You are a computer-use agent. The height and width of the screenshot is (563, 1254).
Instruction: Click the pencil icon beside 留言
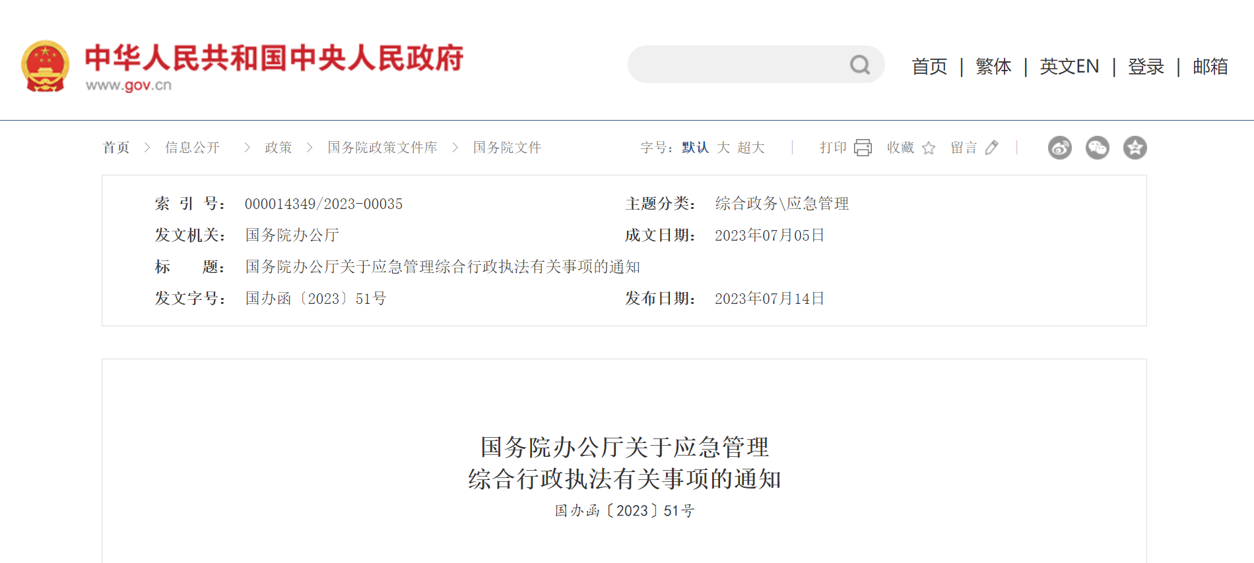click(x=991, y=148)
